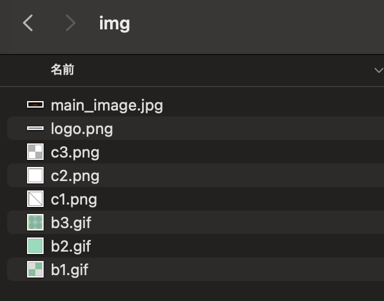Select the main_image.jpg thumbnail icon
The image size is (384, 301).
click(35, 105)
